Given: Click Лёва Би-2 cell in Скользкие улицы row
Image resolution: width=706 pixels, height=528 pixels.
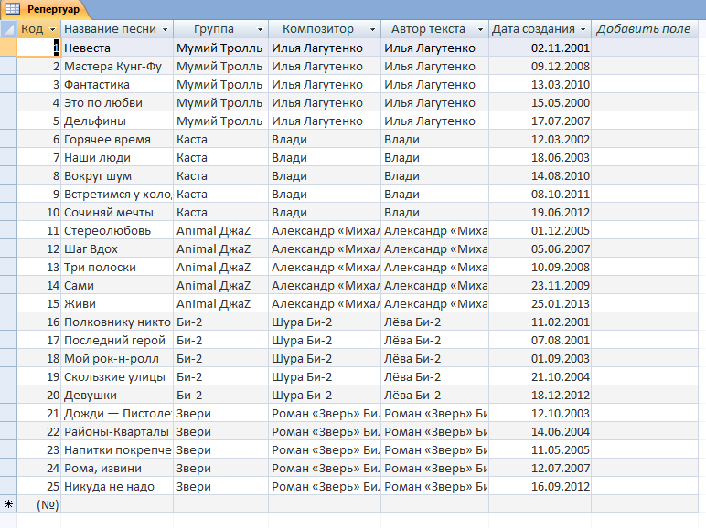Looking at the screenshot, I should [x=435, y=377].
